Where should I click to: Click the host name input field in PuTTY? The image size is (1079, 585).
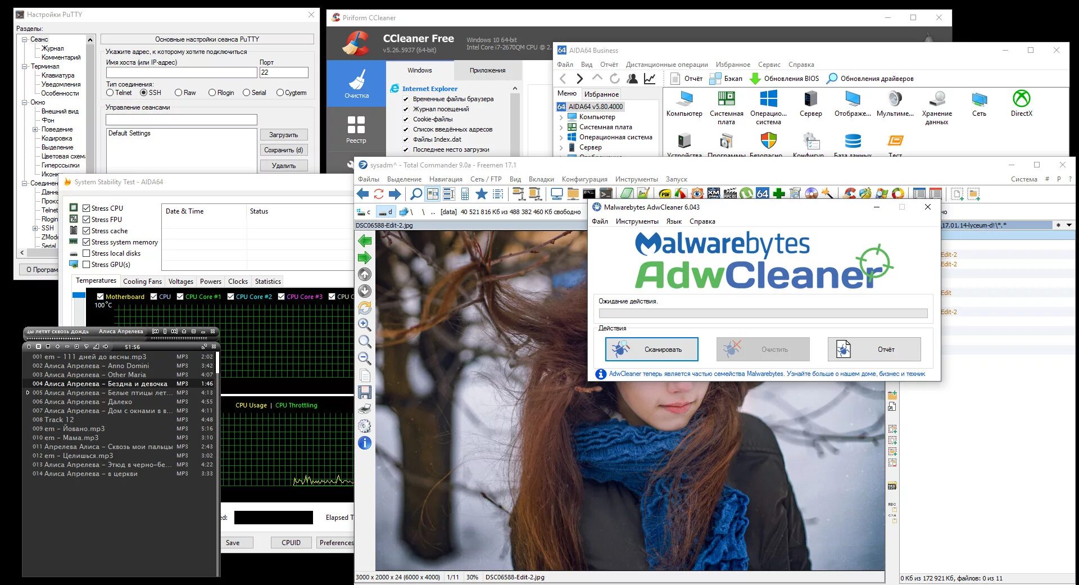182,72
